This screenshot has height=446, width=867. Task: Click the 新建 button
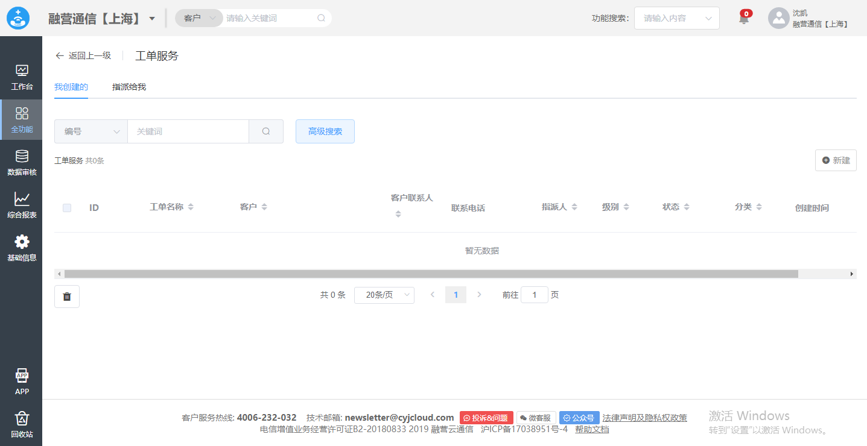point(836,160)
